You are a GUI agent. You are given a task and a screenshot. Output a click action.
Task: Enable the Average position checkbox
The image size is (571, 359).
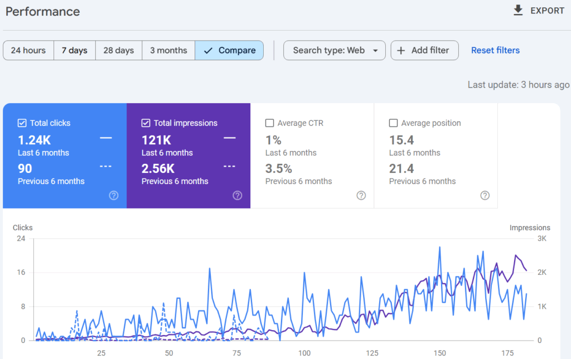[x=393, y=123]
